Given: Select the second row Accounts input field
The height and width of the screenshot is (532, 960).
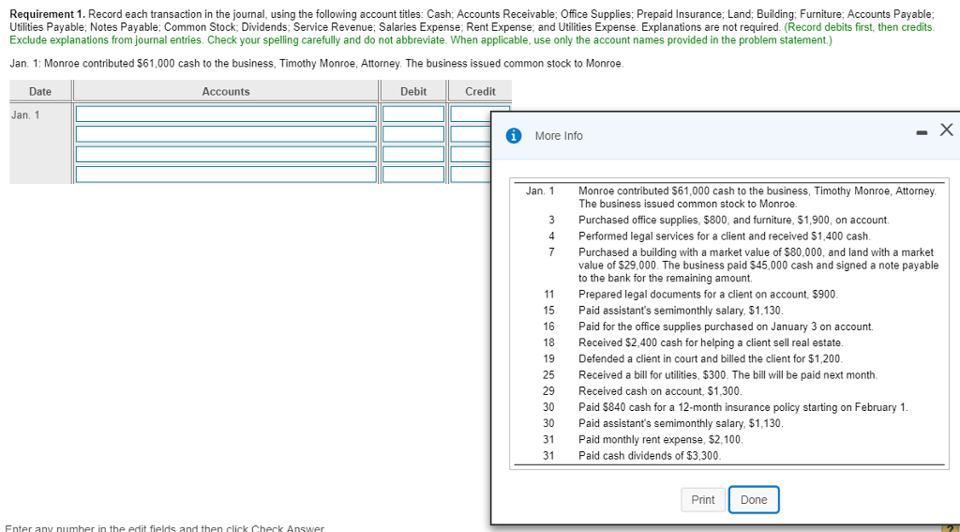Looking at the screenshot, I should click(x=226, y=133).
